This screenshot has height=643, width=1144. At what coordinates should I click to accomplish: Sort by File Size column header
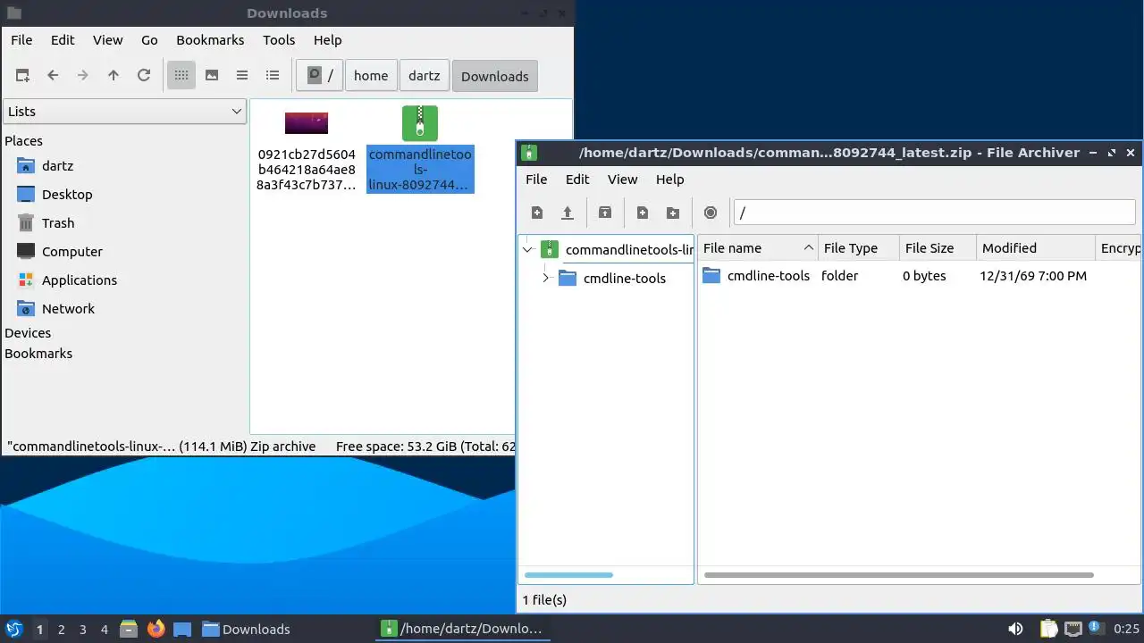click(938, 248)
